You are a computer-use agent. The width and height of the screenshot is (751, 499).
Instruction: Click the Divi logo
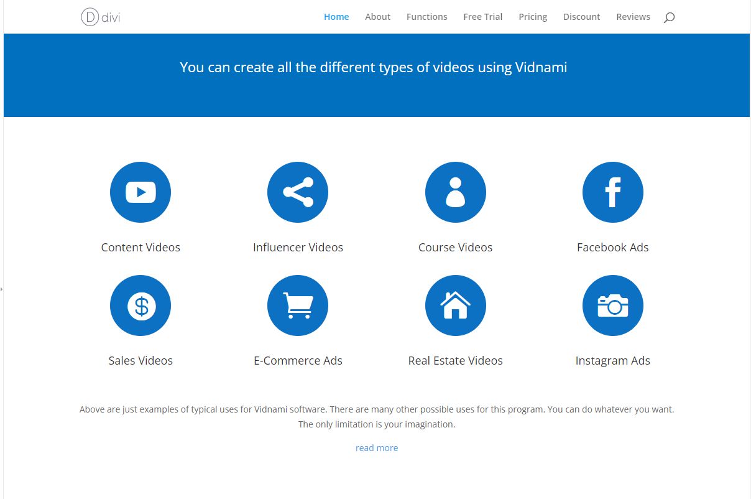pyautogui.click(x=101, y=17)
